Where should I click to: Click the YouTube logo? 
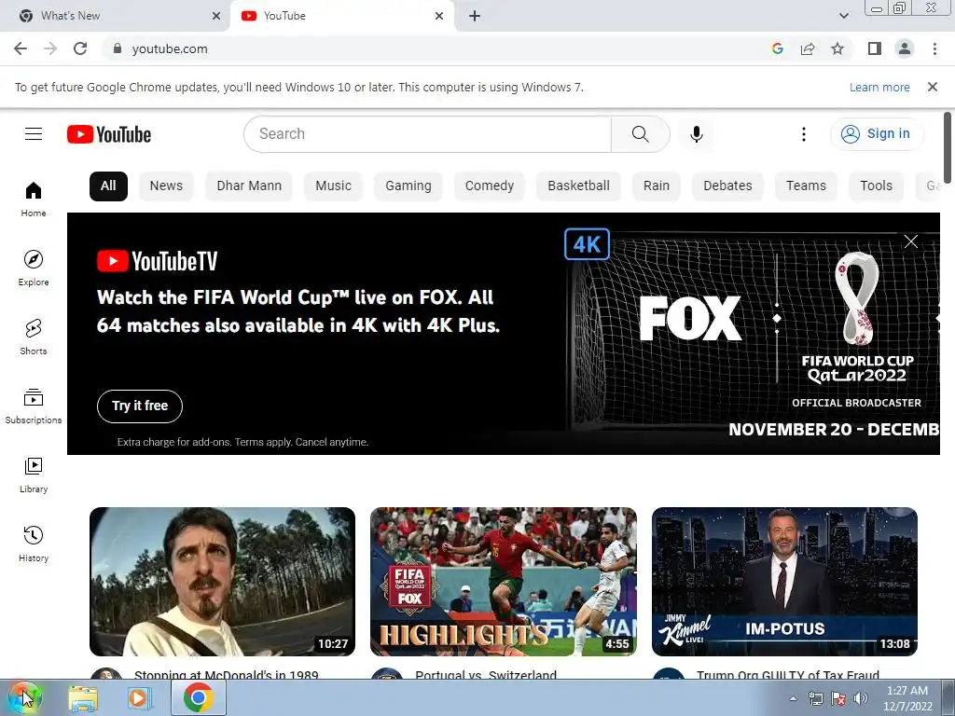[x=109, y=134]
